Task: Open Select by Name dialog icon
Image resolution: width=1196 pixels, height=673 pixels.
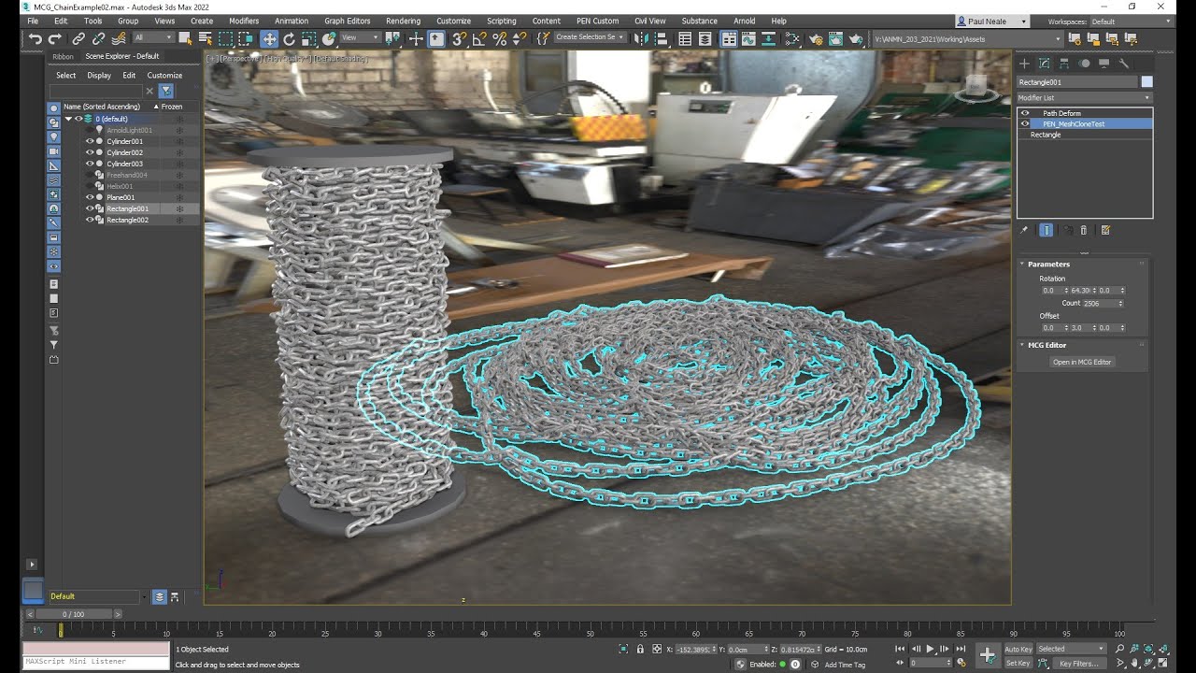Action: 205,38
